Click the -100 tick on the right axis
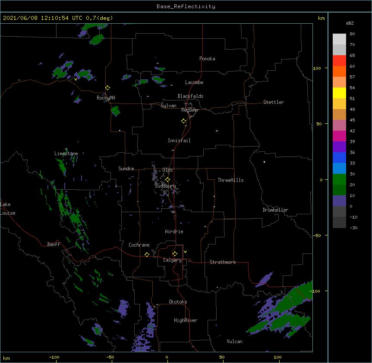The image size is (372, 363). pyautogui.click(x=315, y=291)
